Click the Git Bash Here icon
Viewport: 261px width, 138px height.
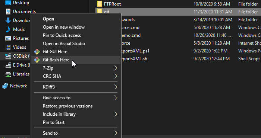click(37, 60)
